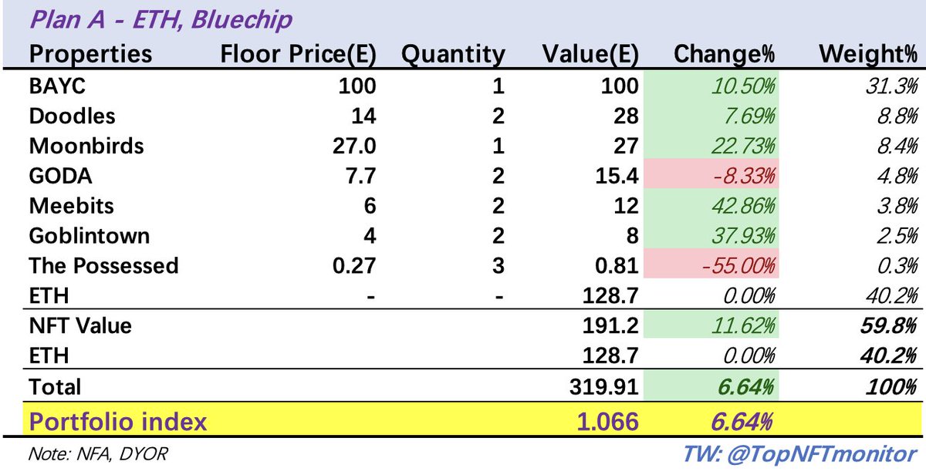The width and height of the screenshot is (926, 475).
Task: Click NFT Value weight 59.8%
Action: 887,325
